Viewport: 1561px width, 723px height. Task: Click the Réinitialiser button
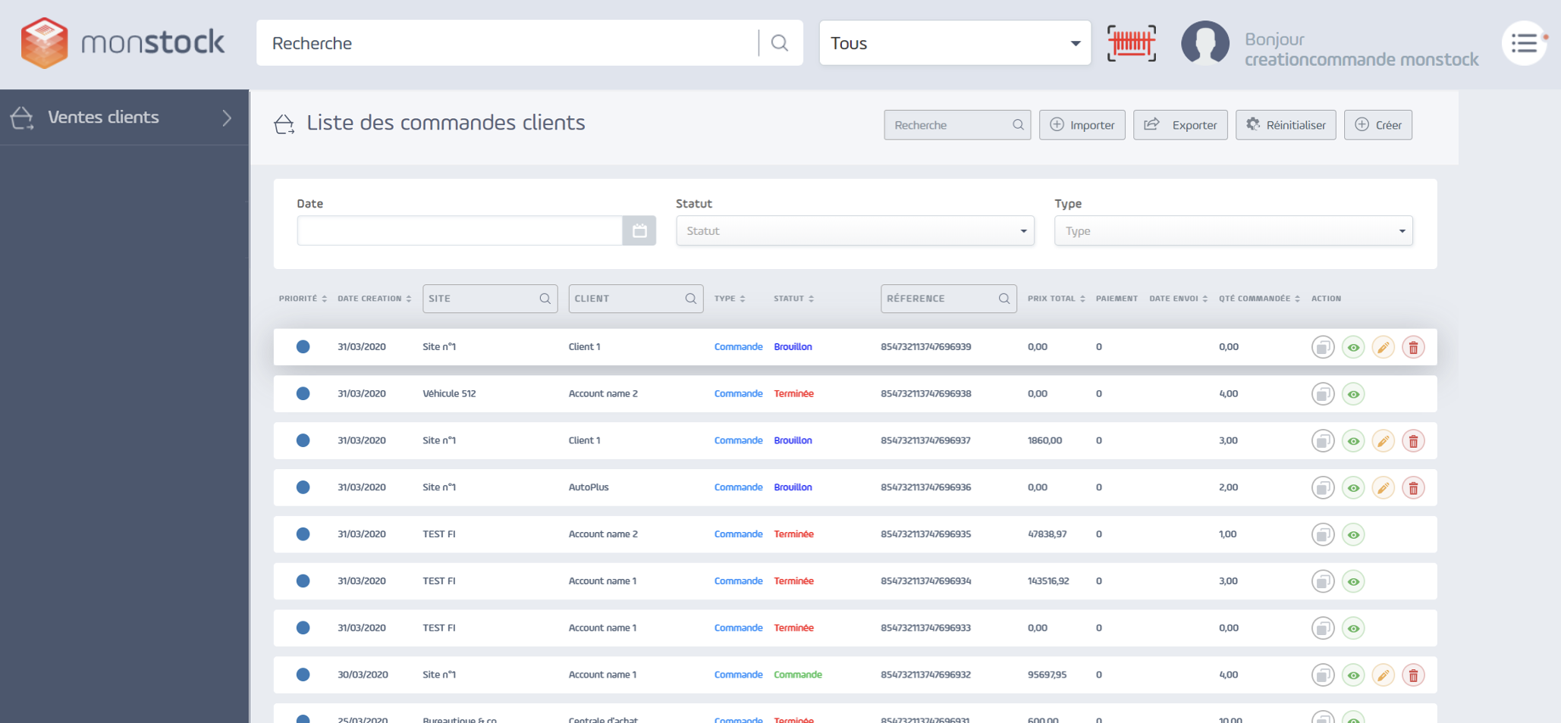[x=1286, y=125]
